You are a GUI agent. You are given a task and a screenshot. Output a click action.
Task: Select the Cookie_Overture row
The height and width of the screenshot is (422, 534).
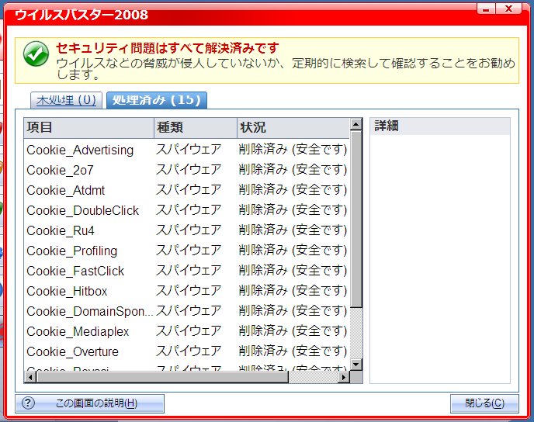186,351
